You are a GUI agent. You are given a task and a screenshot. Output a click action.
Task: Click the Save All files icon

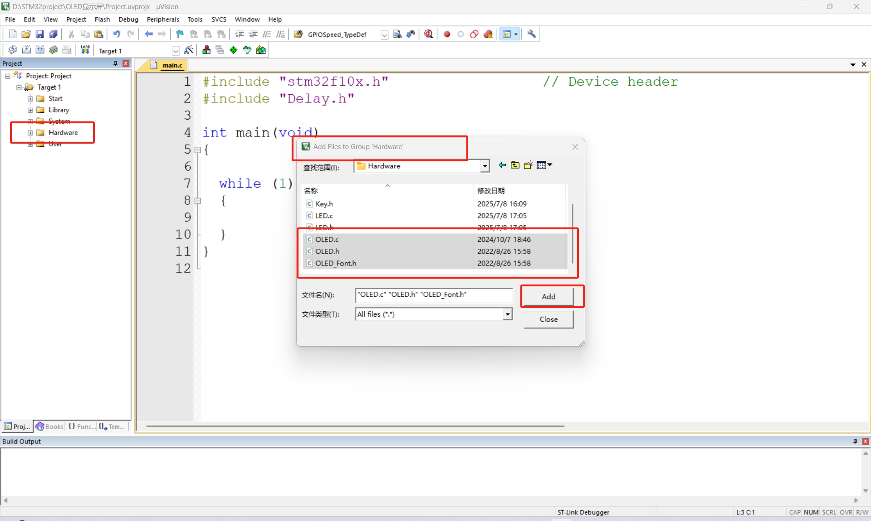(54, 34)
